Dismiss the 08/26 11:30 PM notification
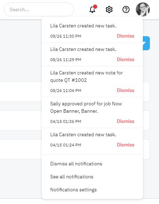Image resolution: width=159 pixels, height=204 pixels. [125, 36]
